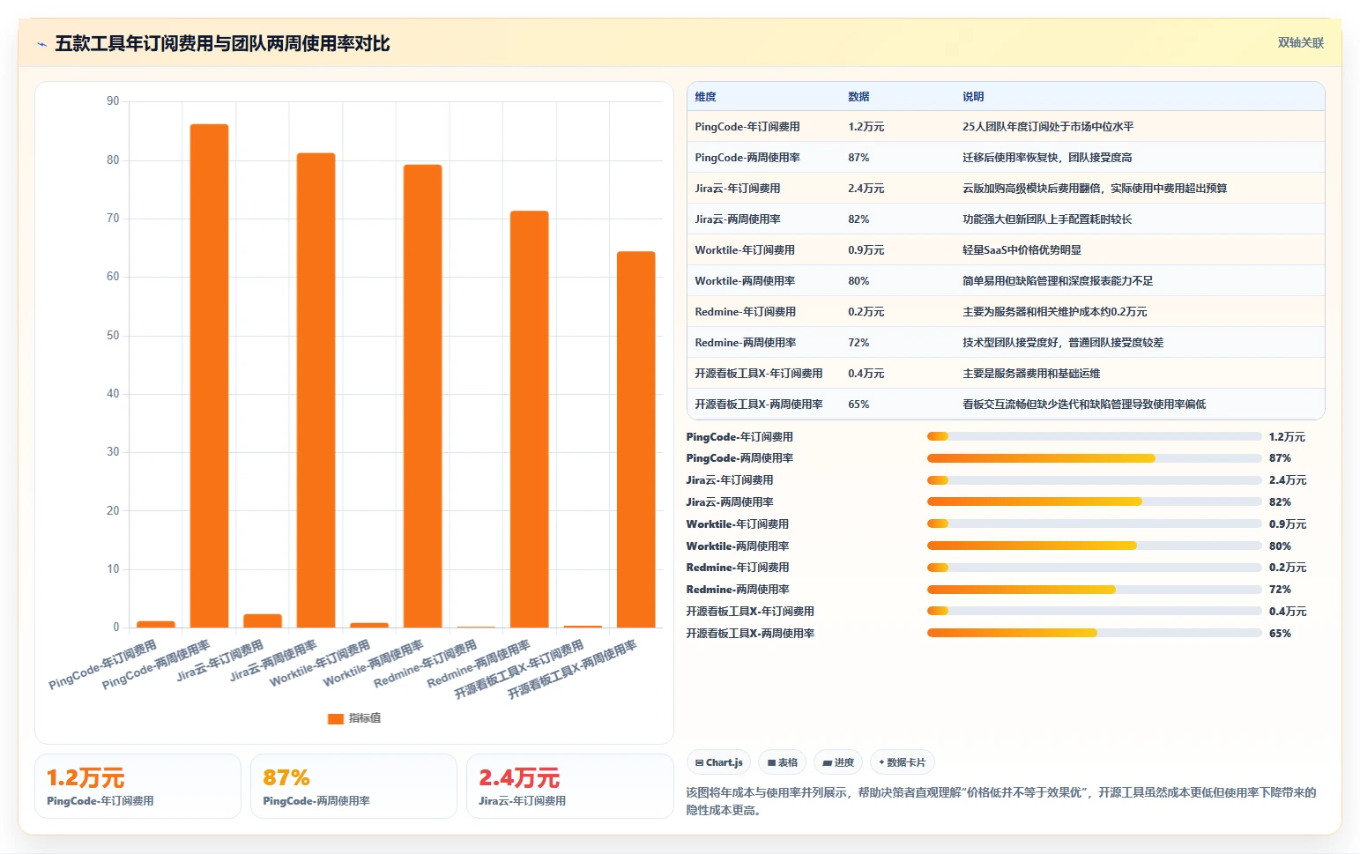Click the Jira云-年订阅费用 label in the progress list
Screen dimensions: 1360x854
click(x=730, y=480)
